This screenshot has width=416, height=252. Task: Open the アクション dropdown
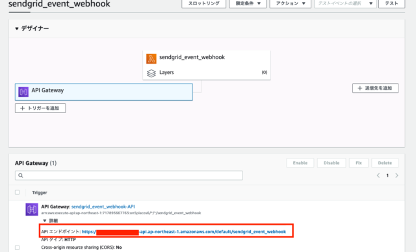pyautogui.click(x=291, y=3)
